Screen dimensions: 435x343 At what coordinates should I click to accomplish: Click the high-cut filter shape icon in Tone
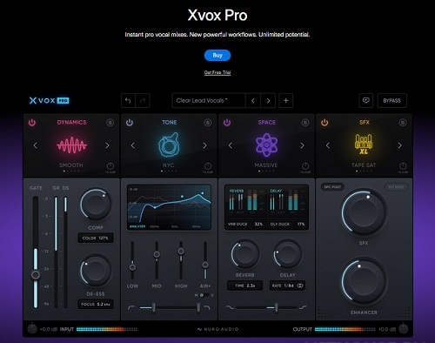(207, 307)
